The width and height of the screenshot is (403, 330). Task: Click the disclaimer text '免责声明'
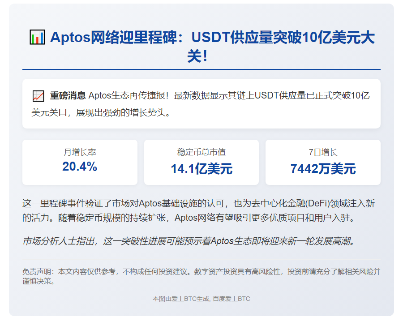201,276
